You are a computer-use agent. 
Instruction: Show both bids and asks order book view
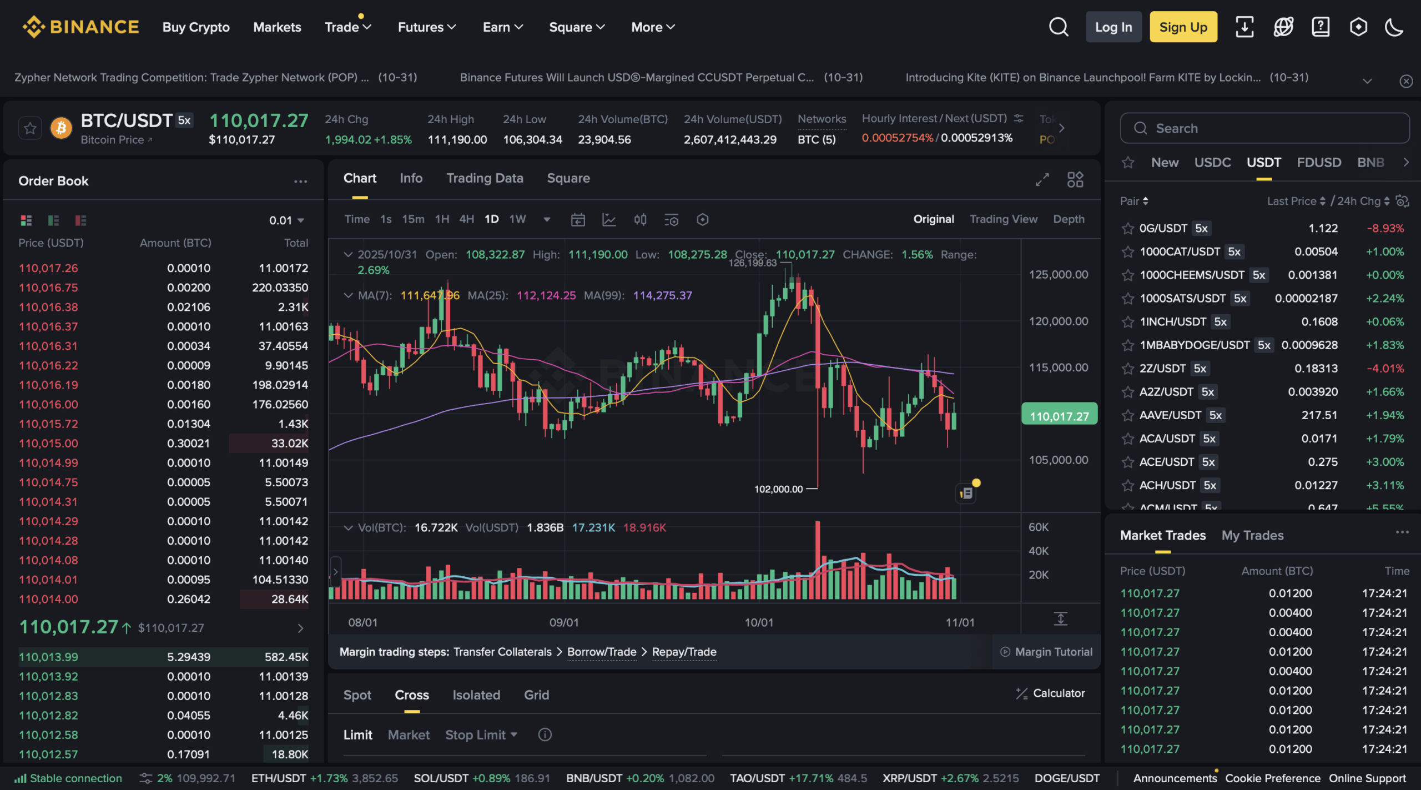26,220
